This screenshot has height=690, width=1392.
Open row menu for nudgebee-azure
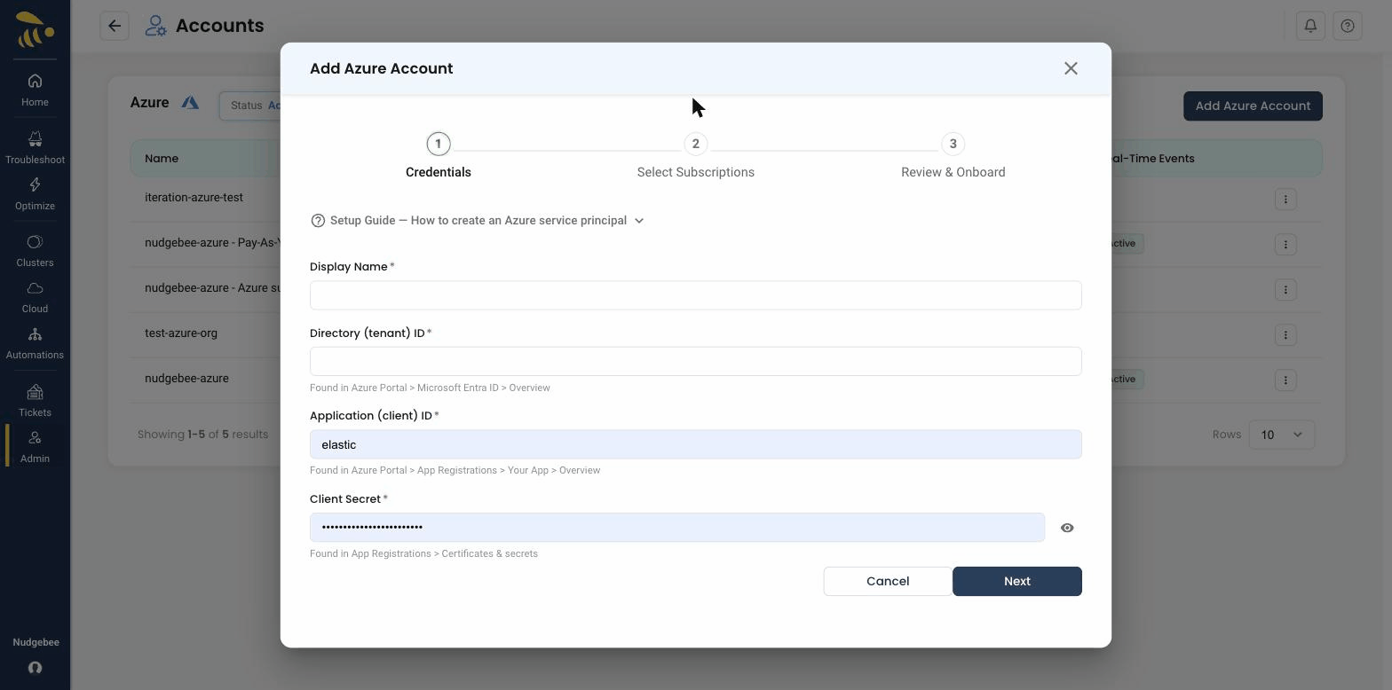click(x=1285, y=380)
